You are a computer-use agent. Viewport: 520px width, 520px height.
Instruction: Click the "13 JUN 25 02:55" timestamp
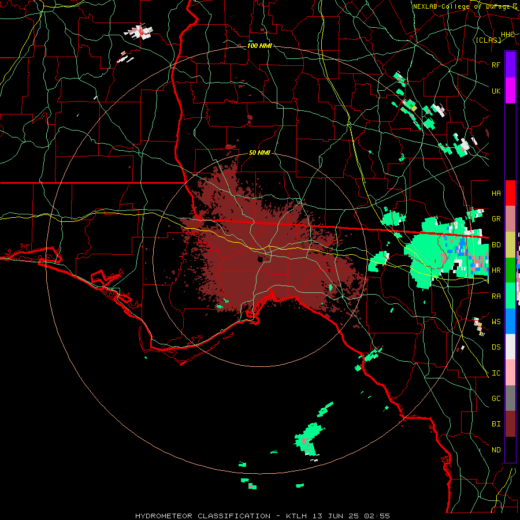[x=351, y=516]
